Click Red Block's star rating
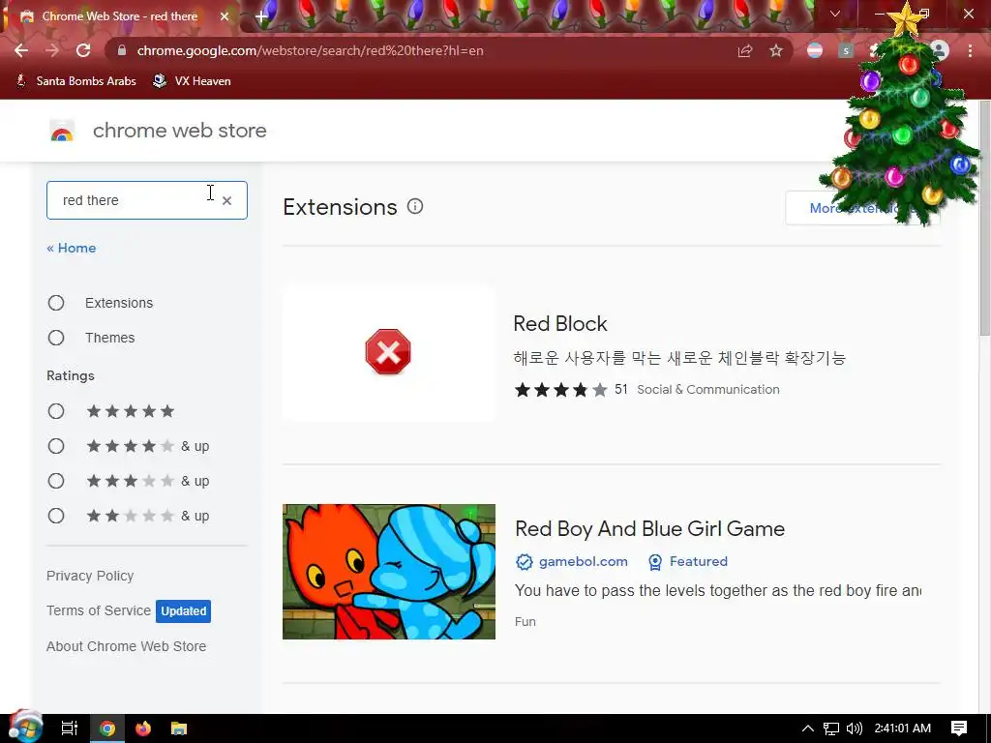Image resolution: width=991 pixels, height=743 pixels. pyautogui.click(x=561, y=389)
